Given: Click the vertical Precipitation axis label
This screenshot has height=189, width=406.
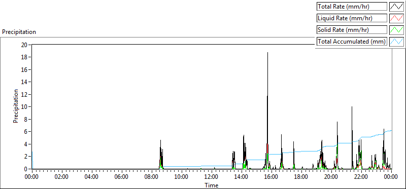Looking at the screenshot, I should point(16,106).
